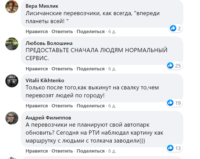The width and height of the screenshot is (200, 159).
Task: Reply to Вера Михлик's comment
Action: [62, 32]
